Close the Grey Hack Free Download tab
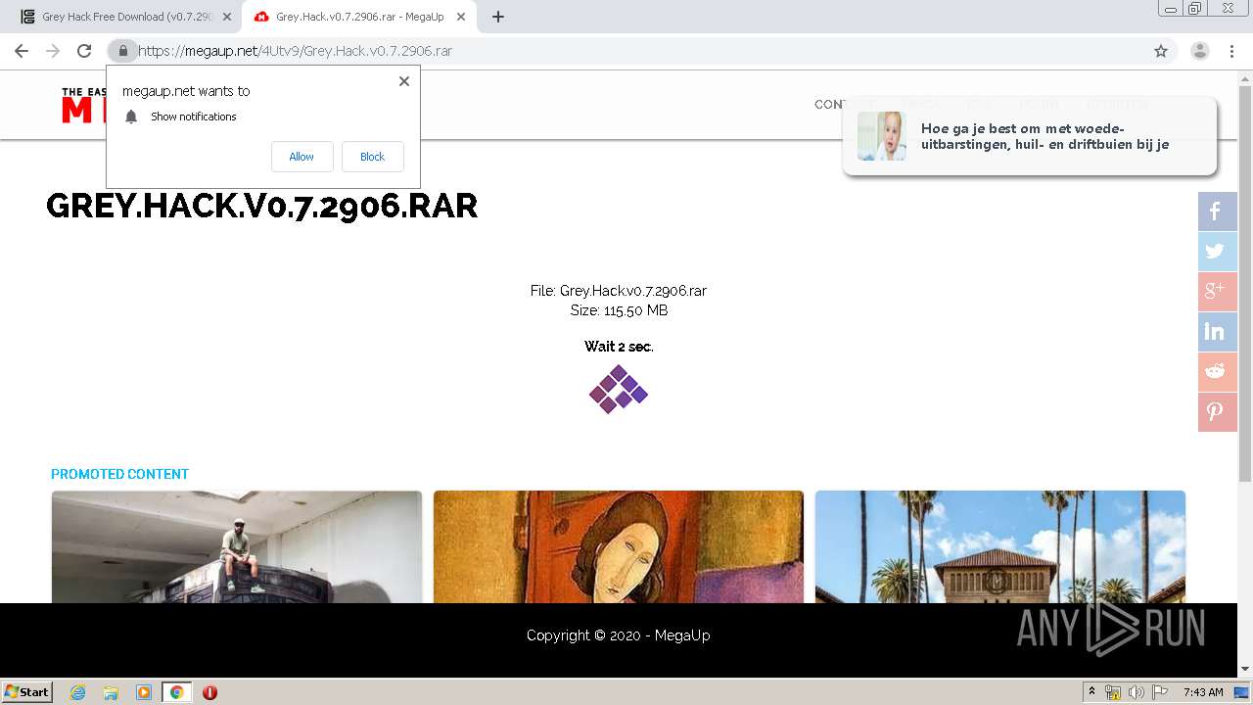The height and width of the screenshot is (705, 1253). (227, 17)
